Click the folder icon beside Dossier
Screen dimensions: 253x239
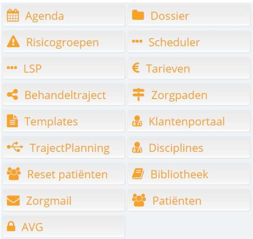pyautogui.click(x=138, y=15)
